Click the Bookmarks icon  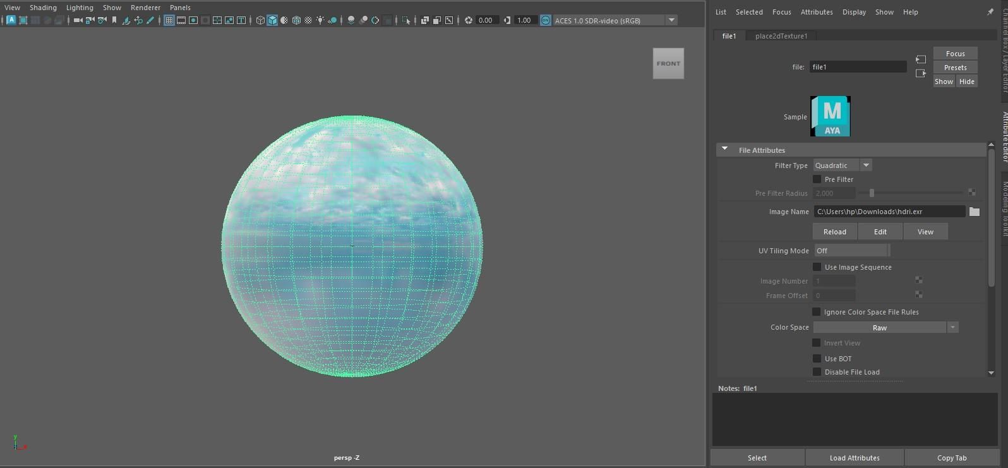coord(114,20)
